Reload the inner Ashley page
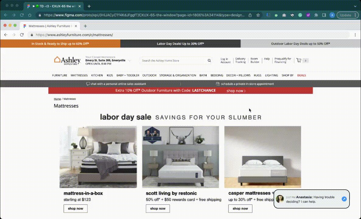 (22, 35)
